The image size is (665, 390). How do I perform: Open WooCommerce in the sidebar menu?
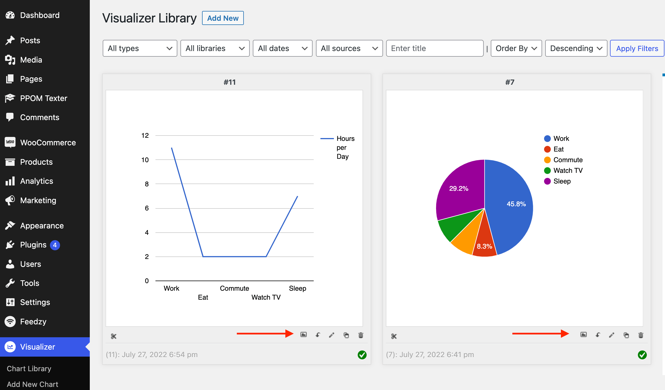pyautogui.click(x=48, y=143)
